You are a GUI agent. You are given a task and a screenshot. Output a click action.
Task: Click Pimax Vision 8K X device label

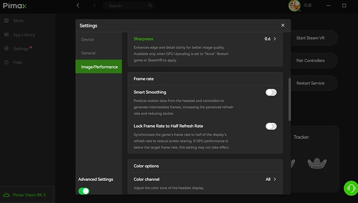pos(29,195)
